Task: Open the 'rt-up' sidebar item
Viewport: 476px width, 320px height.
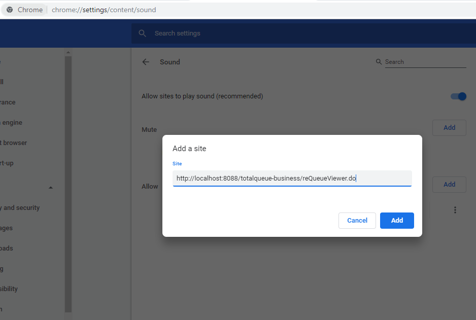Action: pos(7,163)
